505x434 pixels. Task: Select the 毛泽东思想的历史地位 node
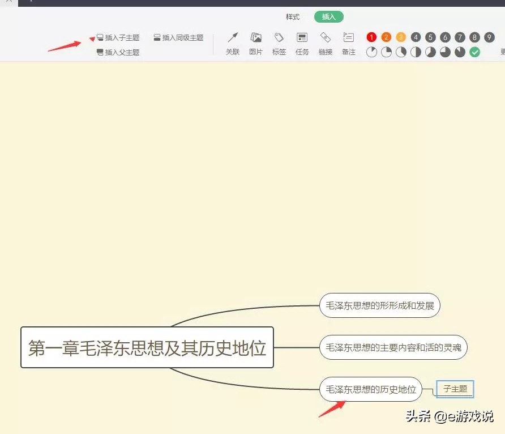pos(371,389)
